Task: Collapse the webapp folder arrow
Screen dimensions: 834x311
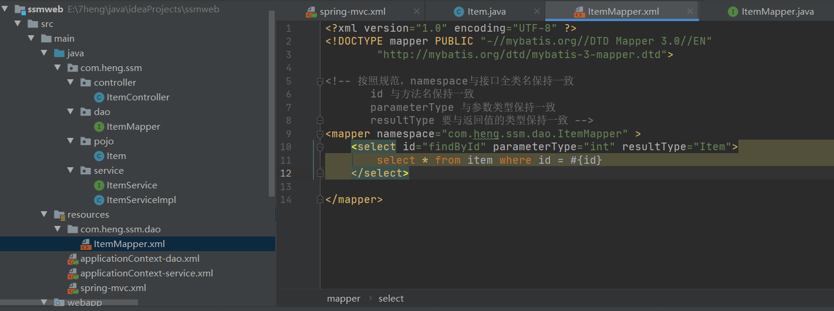Action: [45, 303]
